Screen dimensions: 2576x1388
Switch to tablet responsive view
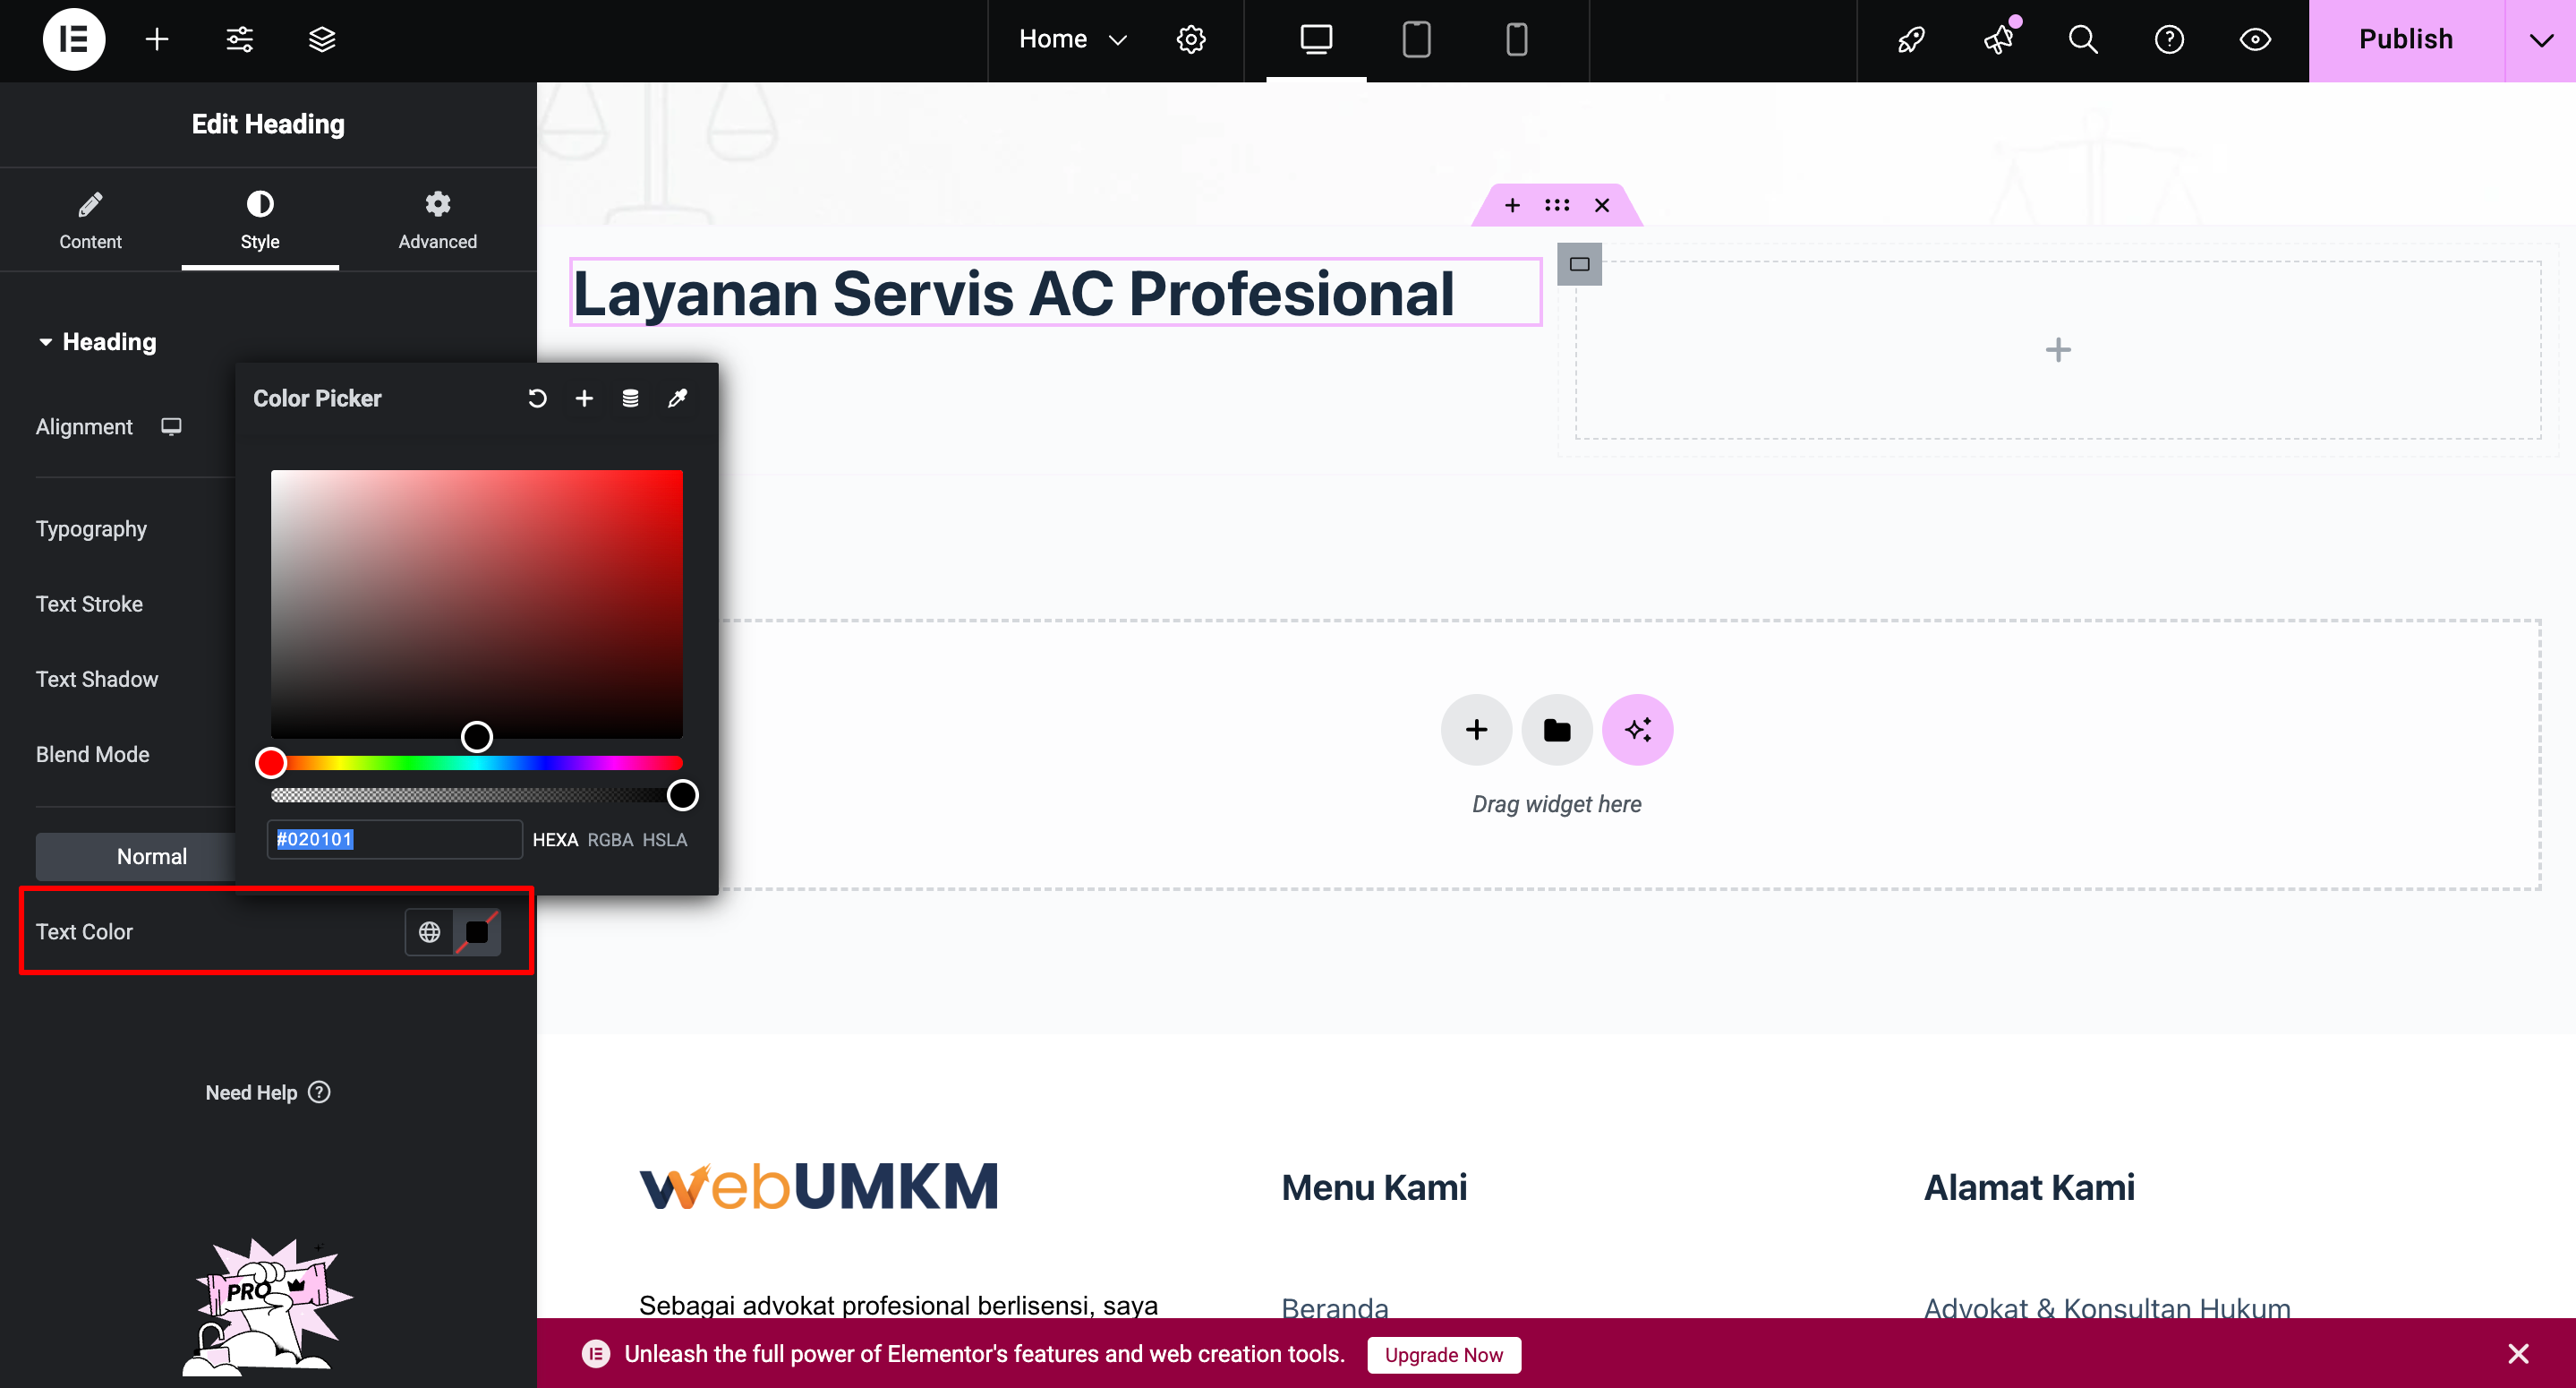point(1416,39)
